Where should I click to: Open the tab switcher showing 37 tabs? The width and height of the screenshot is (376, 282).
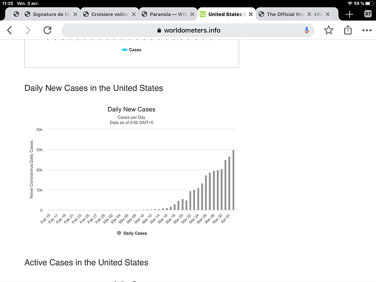point(368,14)
